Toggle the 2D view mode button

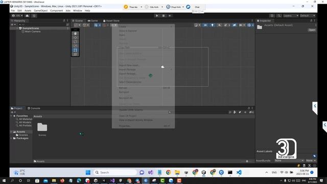point(205,25)
